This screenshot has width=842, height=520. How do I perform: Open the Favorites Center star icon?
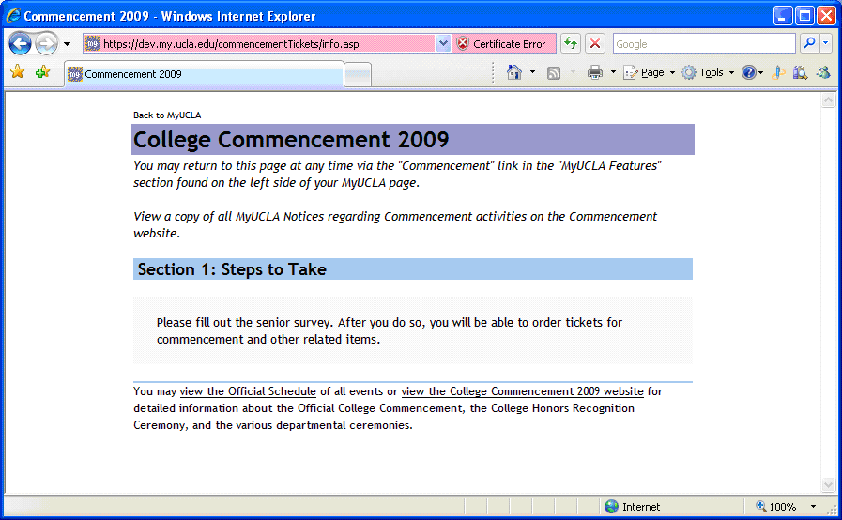click(x=17, y=73)
